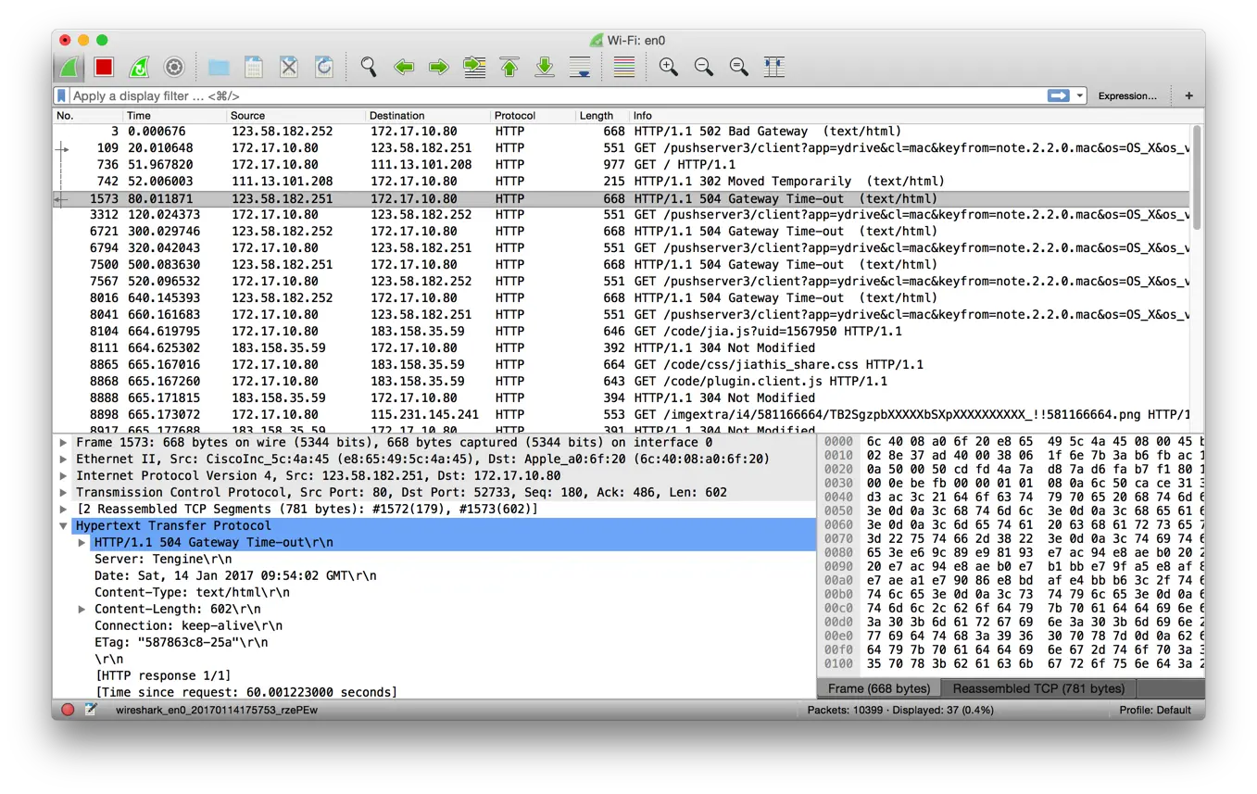Image resolution: width=1257 pixels, height=794 pixels.
Task: Expand Transmission Control Protocol section
Action: 63,493
